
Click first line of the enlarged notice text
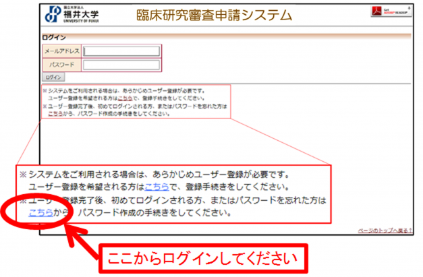169,174
